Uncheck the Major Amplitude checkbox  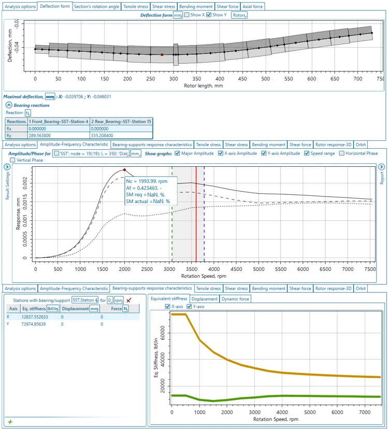pyautogui.click(x=178, y=153)
